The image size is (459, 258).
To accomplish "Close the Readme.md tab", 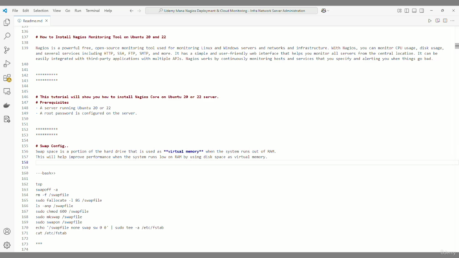I will [x=47, y=21].
